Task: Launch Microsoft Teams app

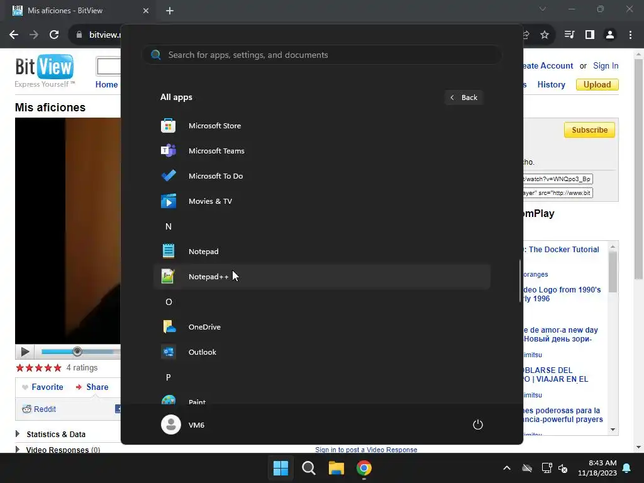Action: (321, 151)
